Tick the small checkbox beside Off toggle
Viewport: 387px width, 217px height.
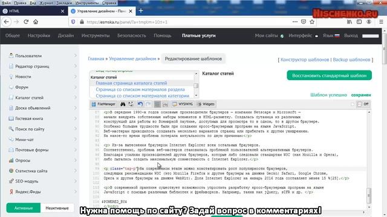pos(353,104)
